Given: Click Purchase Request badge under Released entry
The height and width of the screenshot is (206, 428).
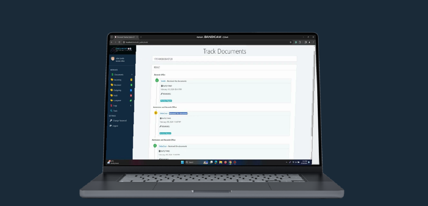Looking at the screenshot, I should pos(165,133).
